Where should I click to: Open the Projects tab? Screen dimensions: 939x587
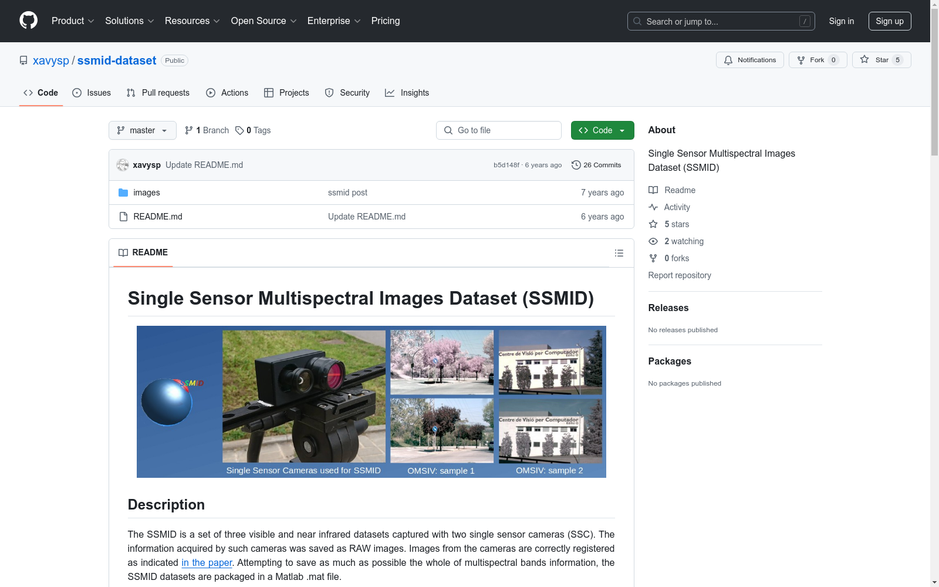tap(286, 93)
